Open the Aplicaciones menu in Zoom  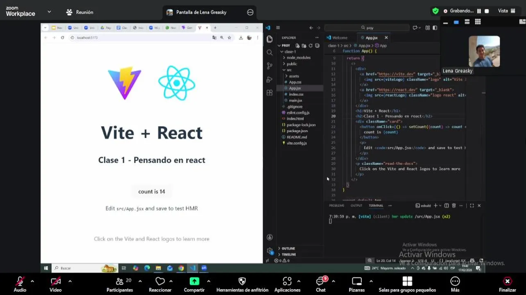point(287,284)
